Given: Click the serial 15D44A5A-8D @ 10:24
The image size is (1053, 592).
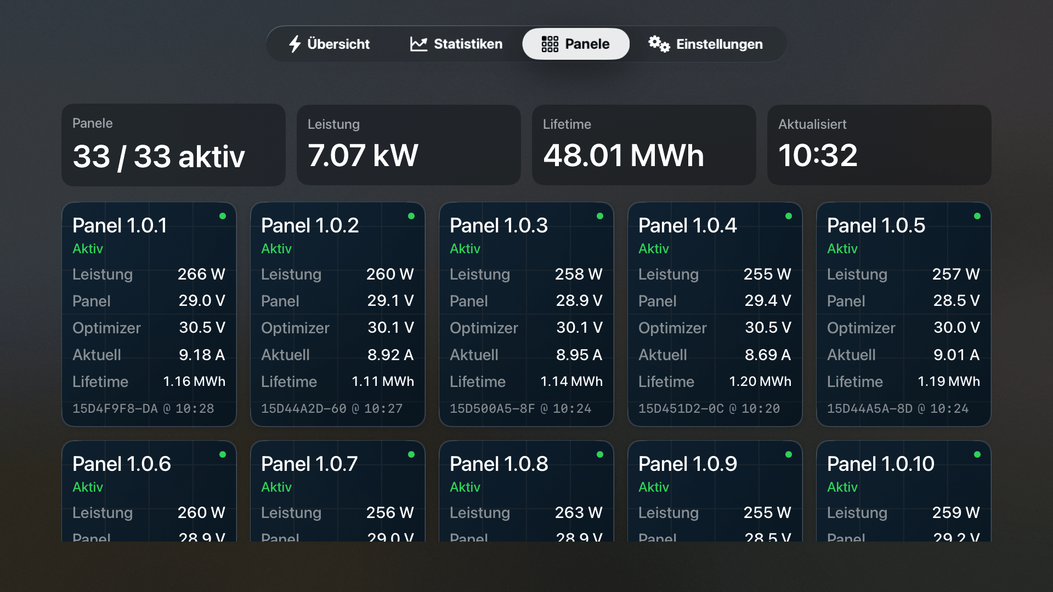Looking at the screenshot, I should tap(898, 408).
